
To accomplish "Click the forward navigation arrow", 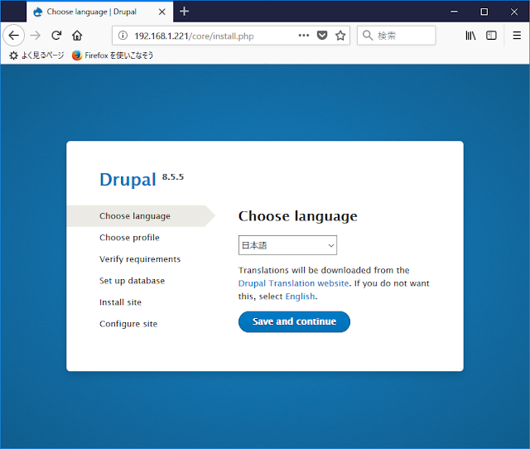I will click(x=35, y=35).
